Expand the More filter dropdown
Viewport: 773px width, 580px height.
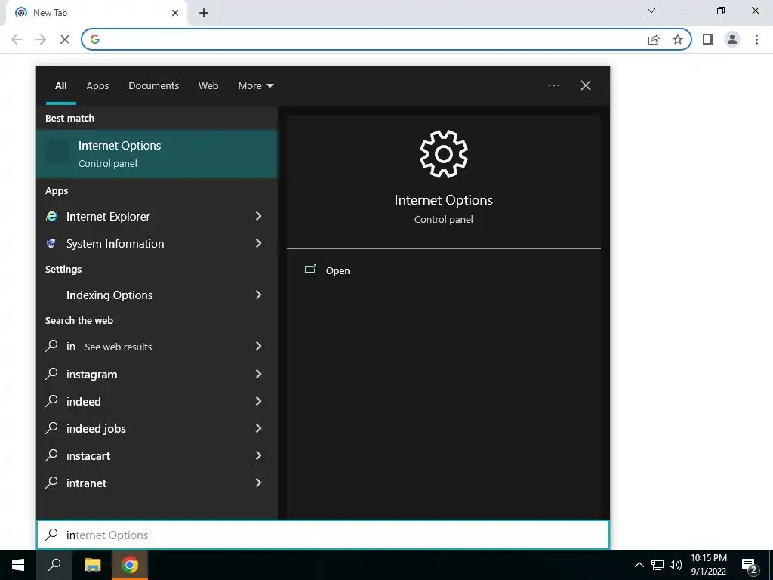click(255, 86)
